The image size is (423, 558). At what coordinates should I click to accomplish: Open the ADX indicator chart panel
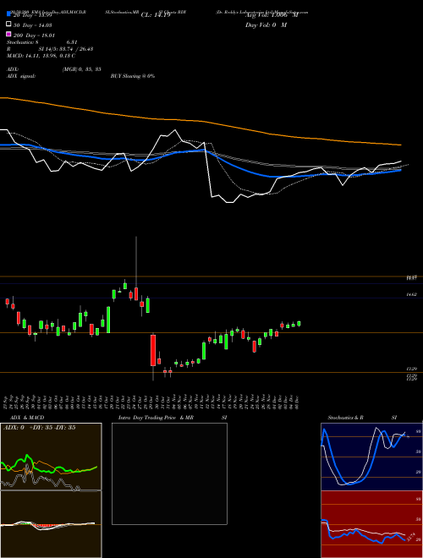click(51, 457)
